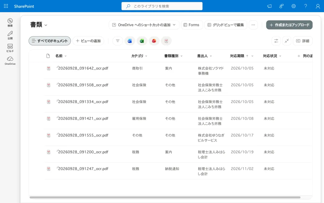Expand OneDrive へのショートカットの追加 dropdown

point(174,25)
